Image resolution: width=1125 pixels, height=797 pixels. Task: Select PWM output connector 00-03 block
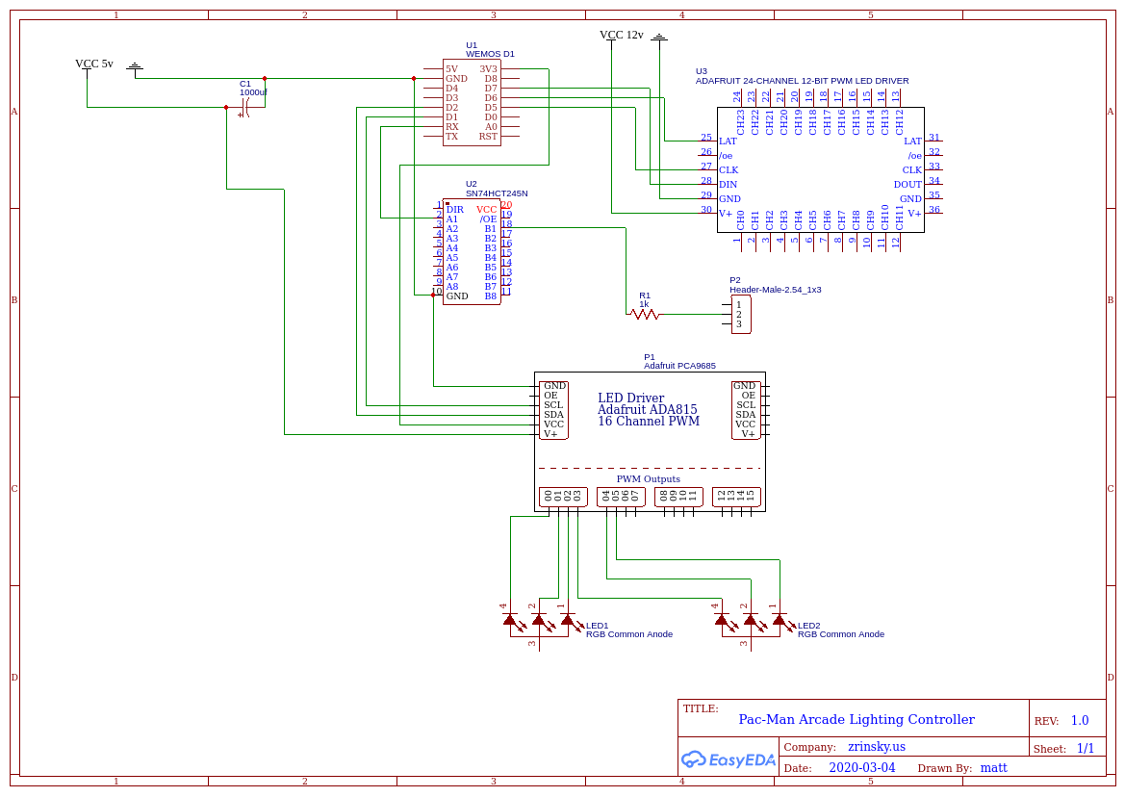pos(563,497)
